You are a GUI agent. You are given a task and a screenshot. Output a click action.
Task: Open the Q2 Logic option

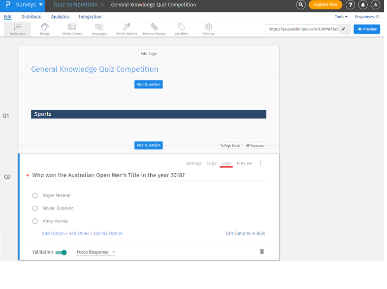226,163
